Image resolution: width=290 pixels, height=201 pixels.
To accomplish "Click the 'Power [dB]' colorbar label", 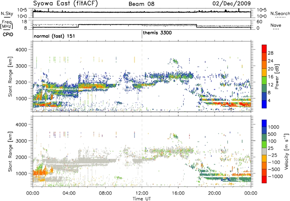I will click(x=277, y=77).
